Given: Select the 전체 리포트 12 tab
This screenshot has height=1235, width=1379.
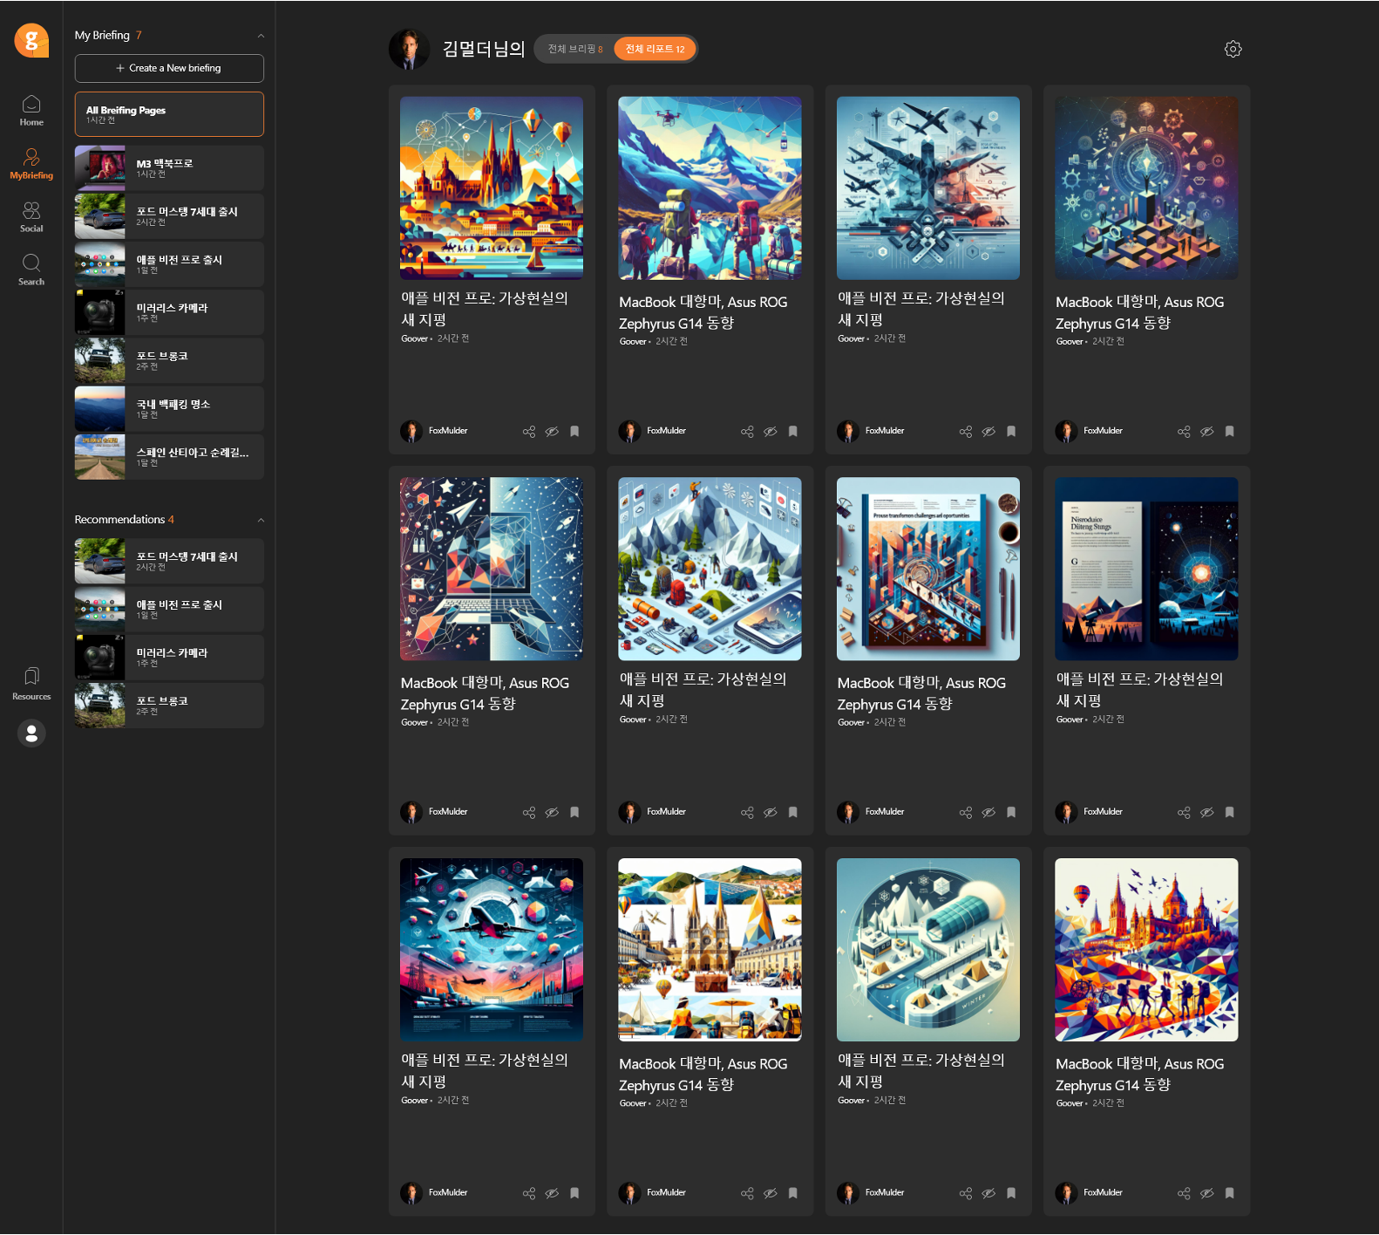Looking at the screenshot, I should click(x=655, y=49).
